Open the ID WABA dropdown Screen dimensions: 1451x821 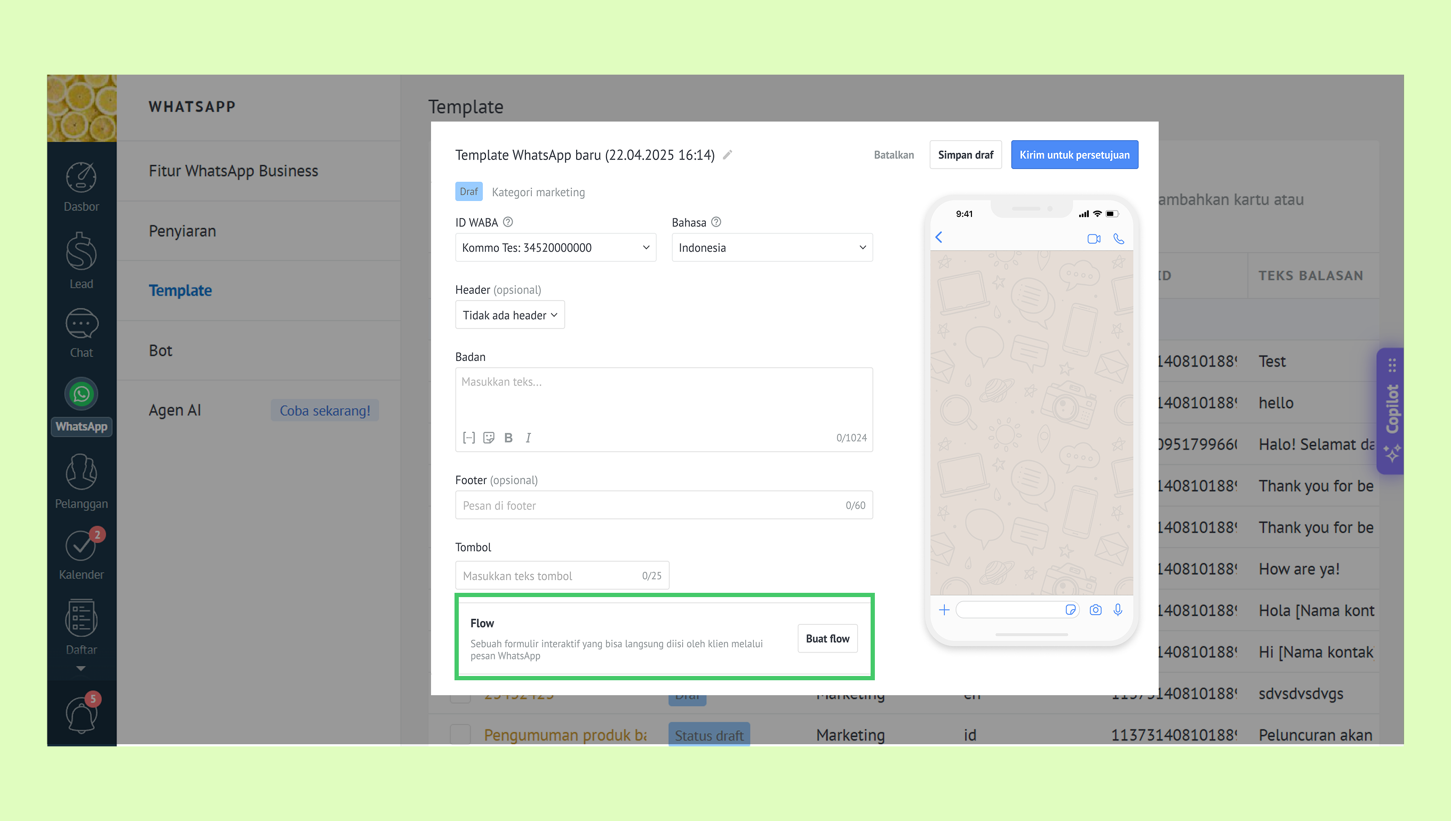555,247
